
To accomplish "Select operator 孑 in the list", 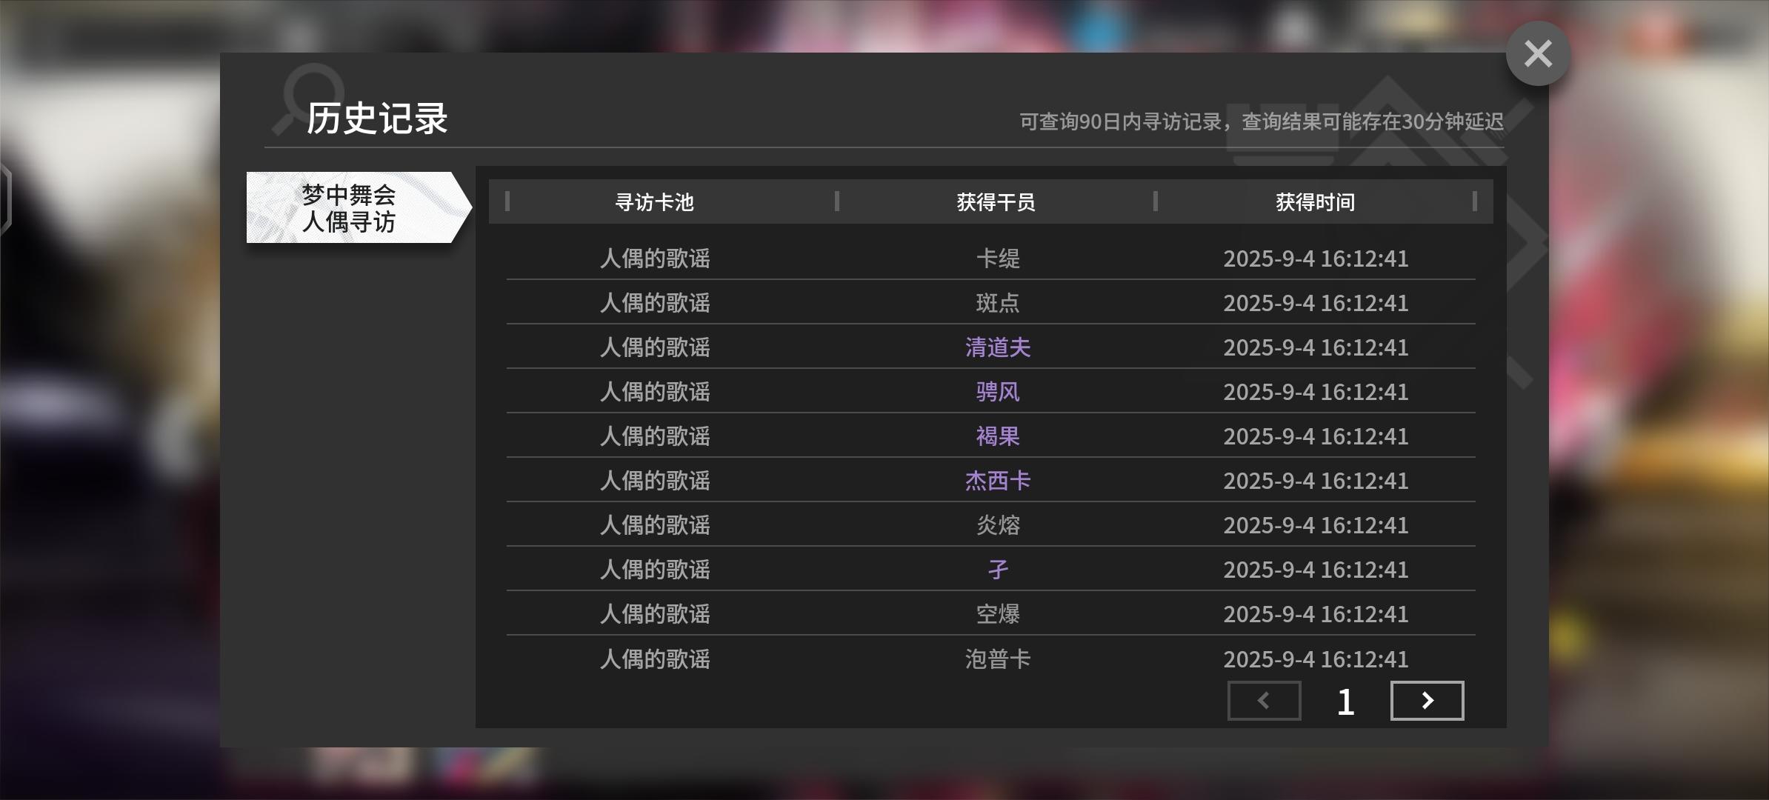I will [x=998, y=570].
